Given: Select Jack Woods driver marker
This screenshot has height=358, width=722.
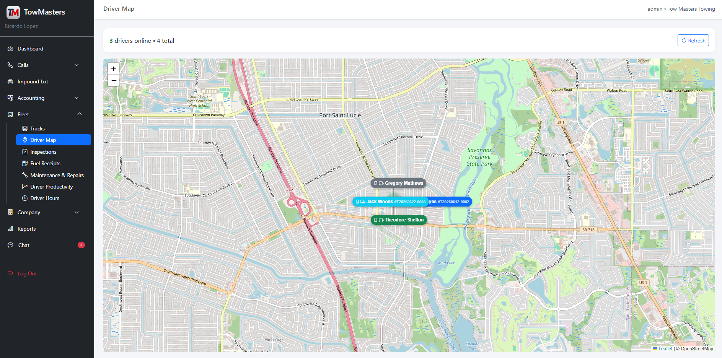Looking at the screenshot, I should click(390, 202).
